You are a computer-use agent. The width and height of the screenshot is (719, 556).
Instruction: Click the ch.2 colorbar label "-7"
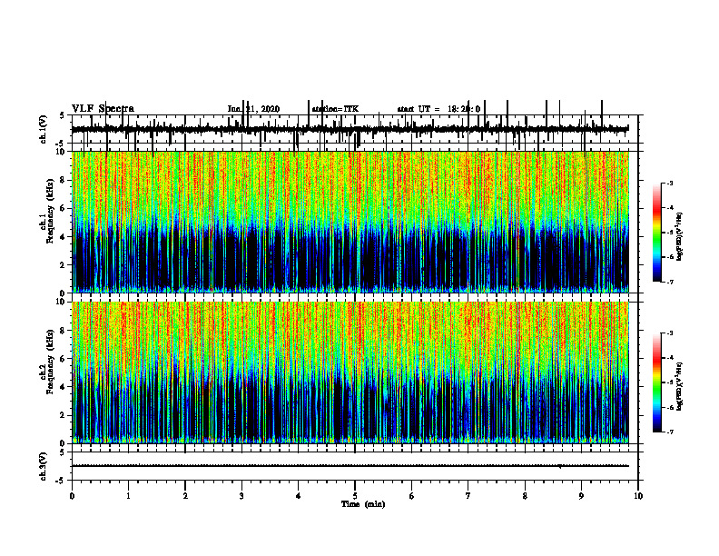669,432
